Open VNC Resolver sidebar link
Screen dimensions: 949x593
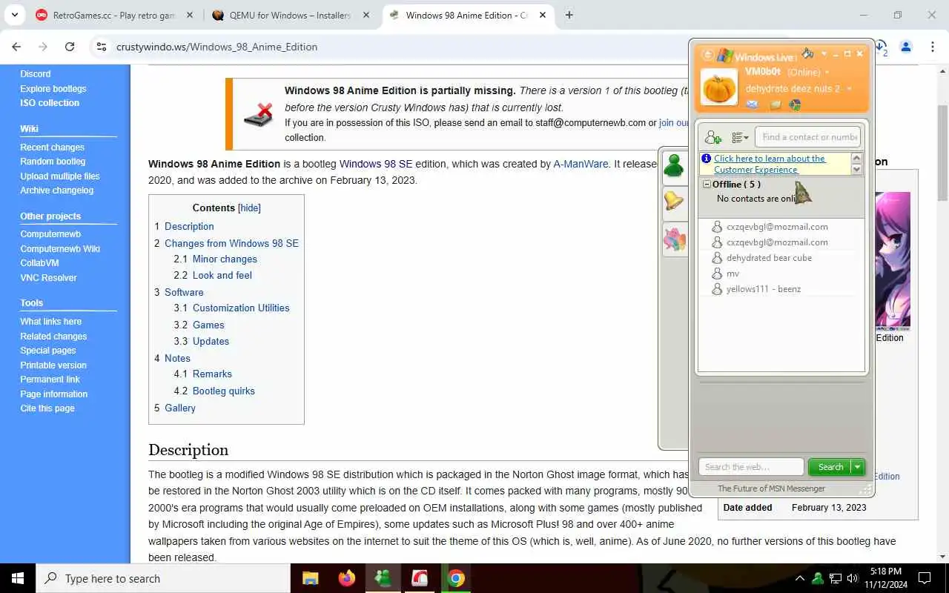[x=48, y=278]
